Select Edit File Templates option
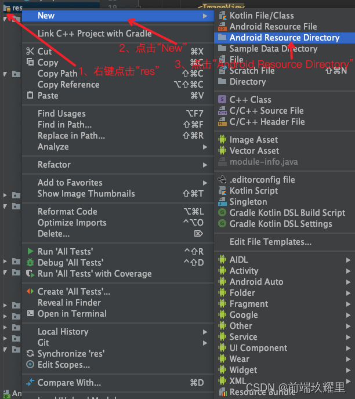355x399 pixels. click(x=270, y=242)
